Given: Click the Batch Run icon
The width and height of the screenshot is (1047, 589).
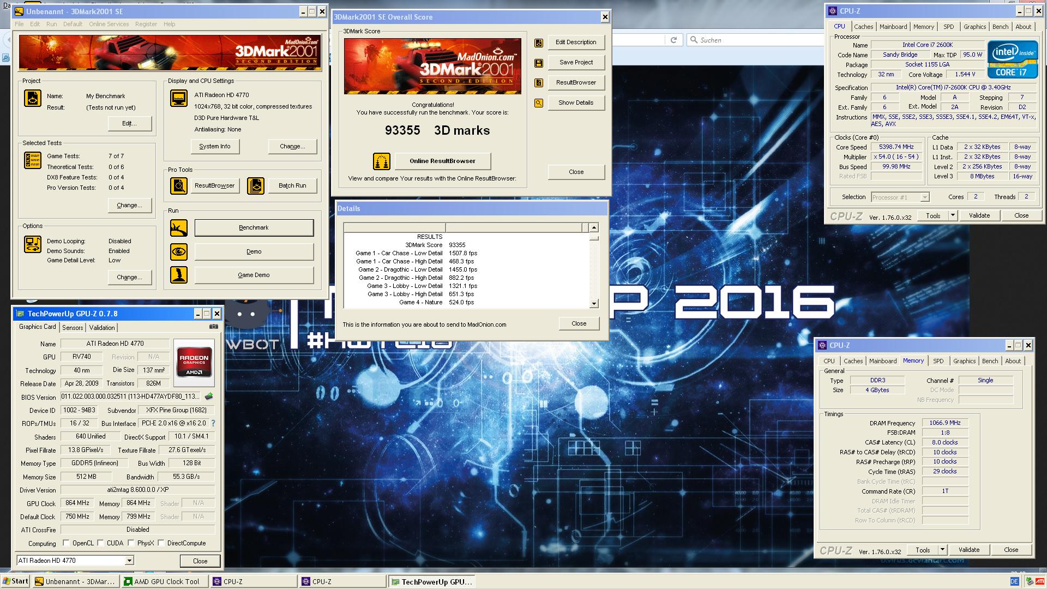Looking at the screenshot, I should 256,186.
